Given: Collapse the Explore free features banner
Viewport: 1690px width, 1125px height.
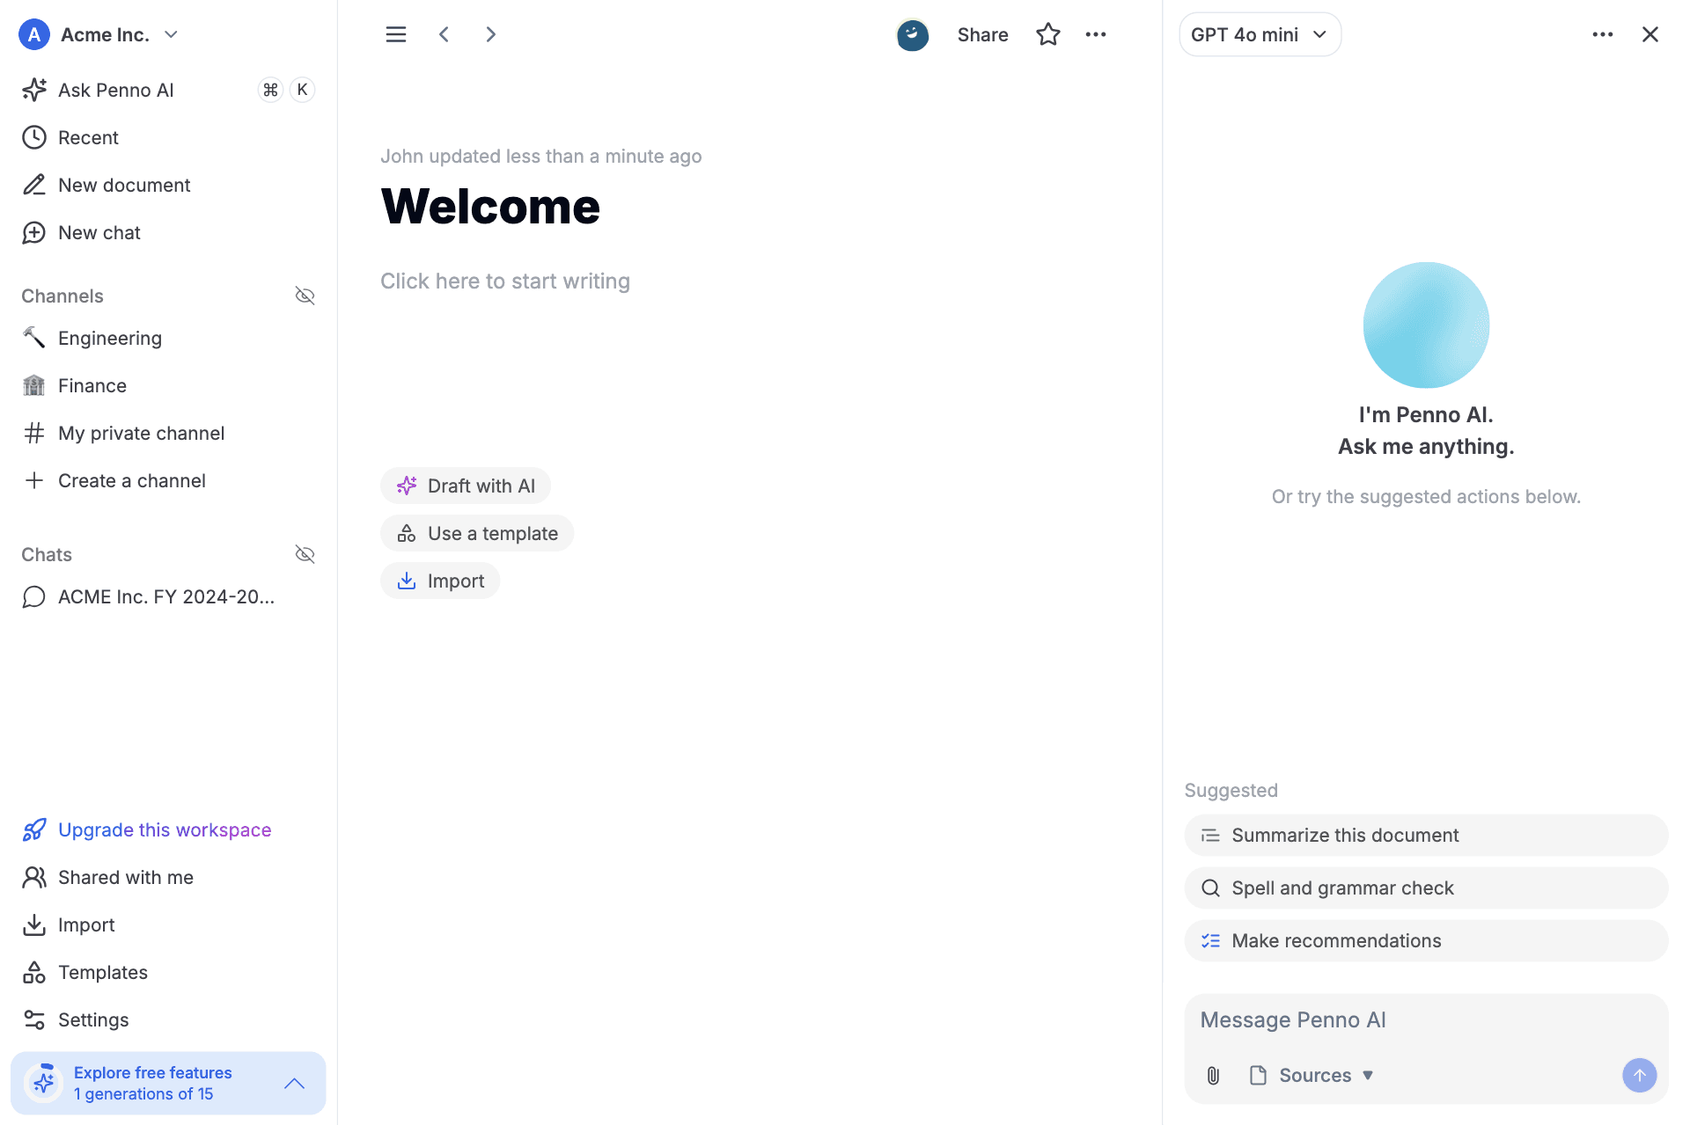Looking at the screenshot, I should click(295, 1084).
